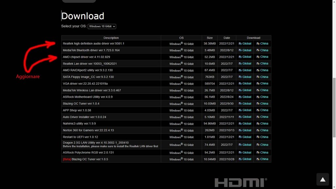Download VGA driver from Global
336x189 pixels.
click(245, 83)
